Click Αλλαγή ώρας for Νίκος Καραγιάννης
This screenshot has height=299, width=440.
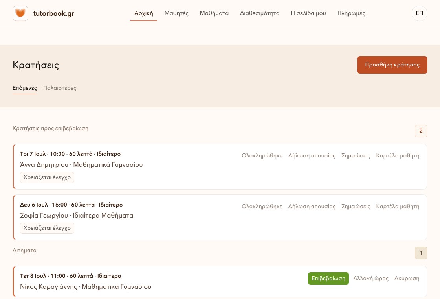[371, 279]
